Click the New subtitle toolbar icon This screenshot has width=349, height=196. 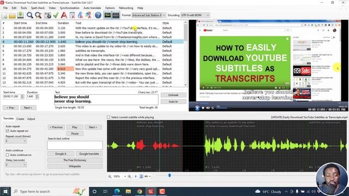click(4, 15)
